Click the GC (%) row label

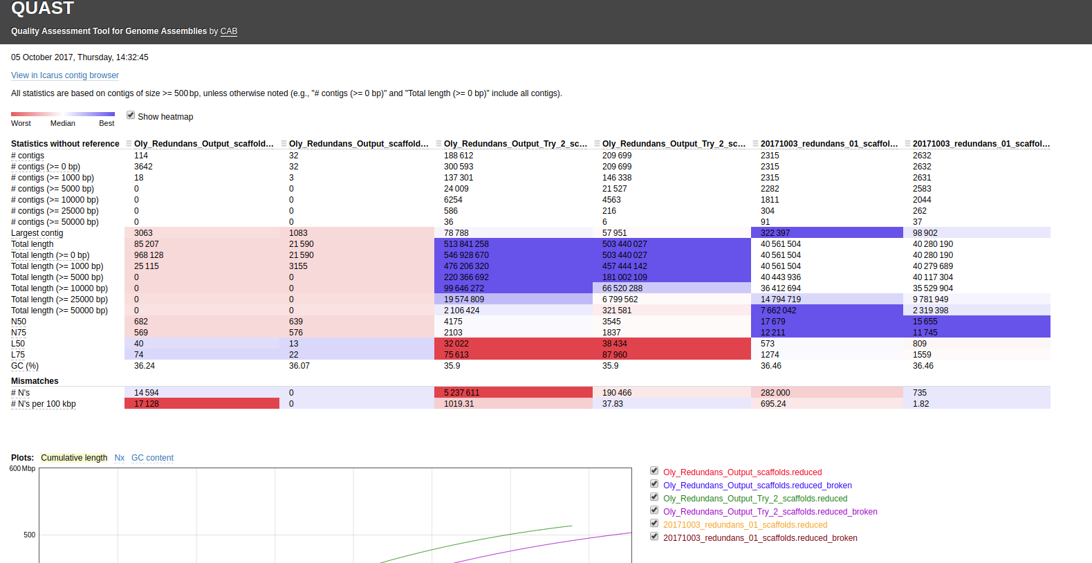(x=25, y=366)
